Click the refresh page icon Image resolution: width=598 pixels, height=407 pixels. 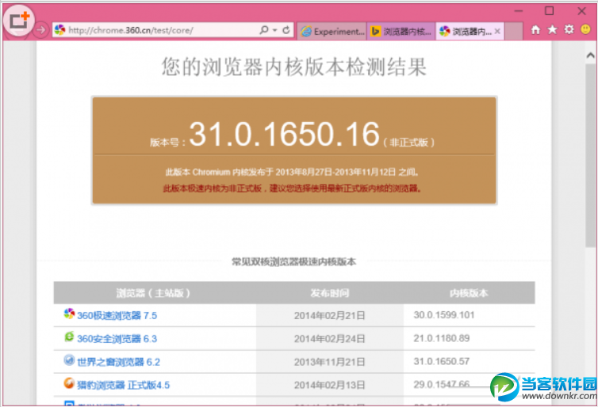286,30
